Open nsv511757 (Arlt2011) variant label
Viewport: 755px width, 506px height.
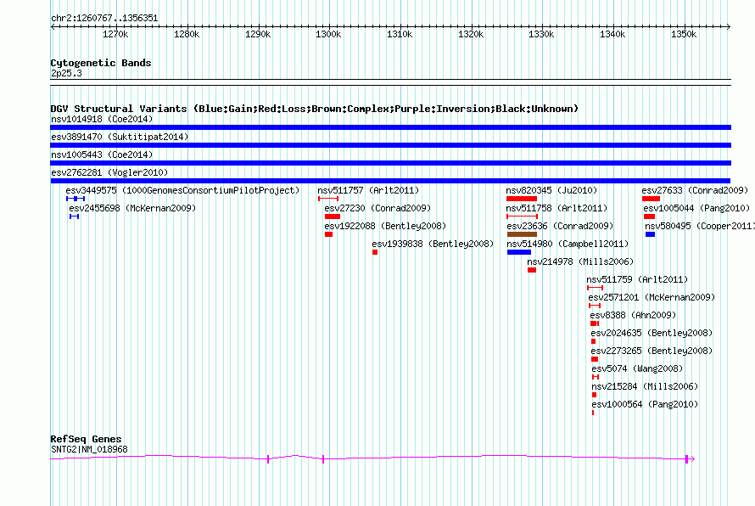tap(368, 190)
